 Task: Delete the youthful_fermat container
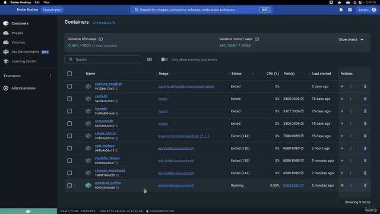click(x=365, y=160)
